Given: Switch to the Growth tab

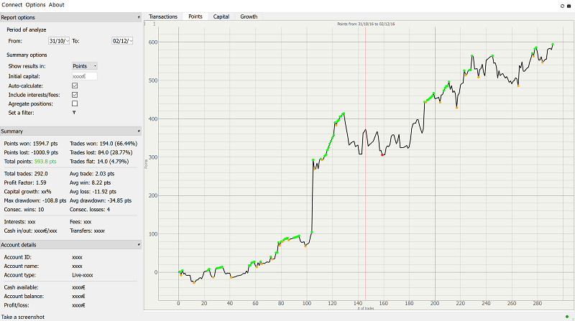Looking at the screenshot, I should click(x=249, y=17).
